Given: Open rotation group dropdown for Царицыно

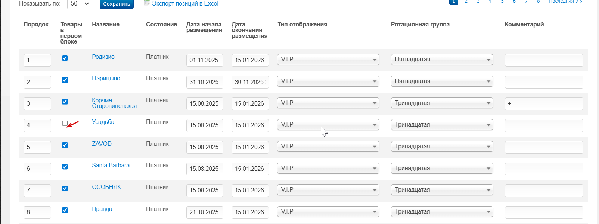Looking at the screenshot, I should click(x=442, y=81).
